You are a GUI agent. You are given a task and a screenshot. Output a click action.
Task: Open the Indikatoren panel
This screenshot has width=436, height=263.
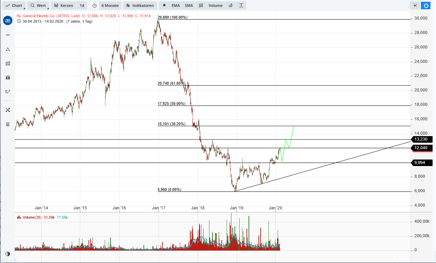pyautogui.click(x=140, y=5)
